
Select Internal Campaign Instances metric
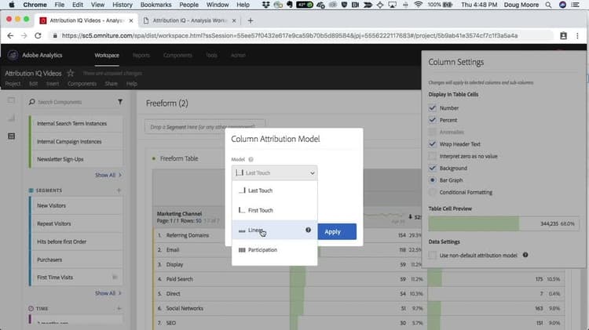76,141
